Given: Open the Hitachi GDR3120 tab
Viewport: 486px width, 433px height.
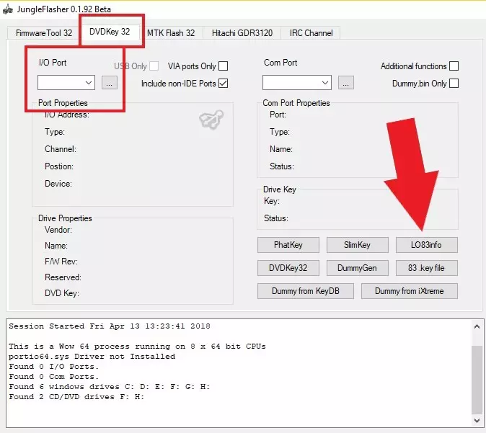Looking at the screenshot, I should (242, 33).
